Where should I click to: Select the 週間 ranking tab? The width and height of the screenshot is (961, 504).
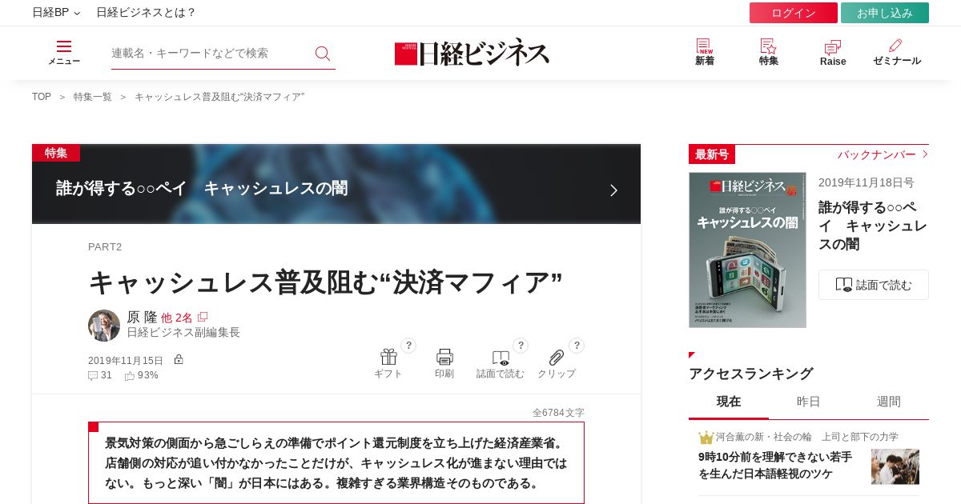click(889, 402)
